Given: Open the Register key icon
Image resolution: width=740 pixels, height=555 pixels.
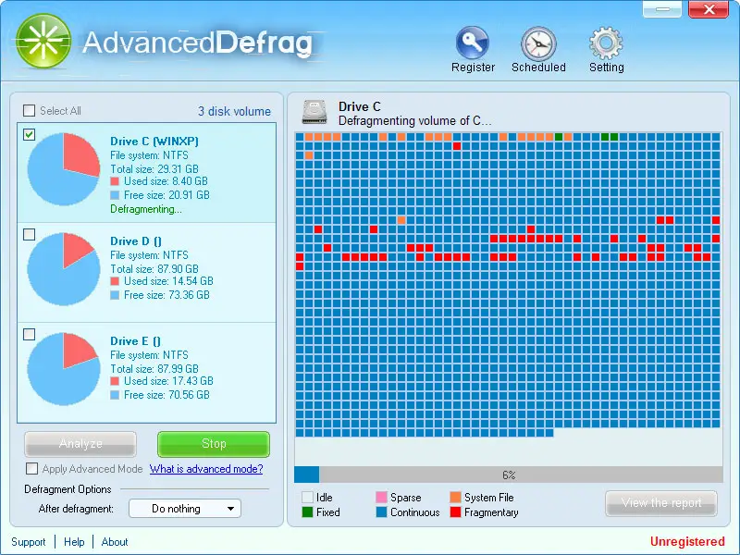Looking at the screenshot, I should click(x=473, y=43).
